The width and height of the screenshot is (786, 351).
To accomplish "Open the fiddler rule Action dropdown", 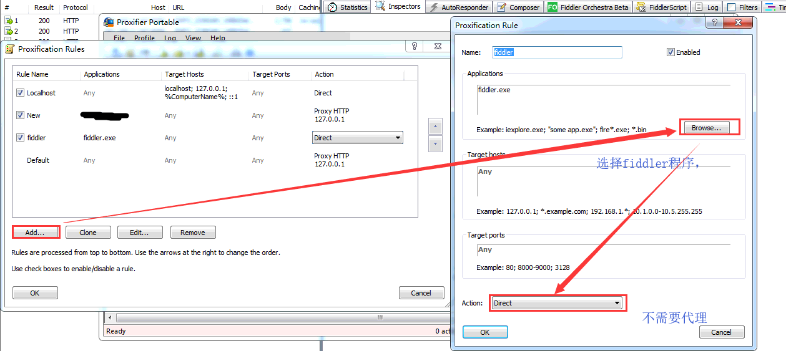I will coord(357,138).
